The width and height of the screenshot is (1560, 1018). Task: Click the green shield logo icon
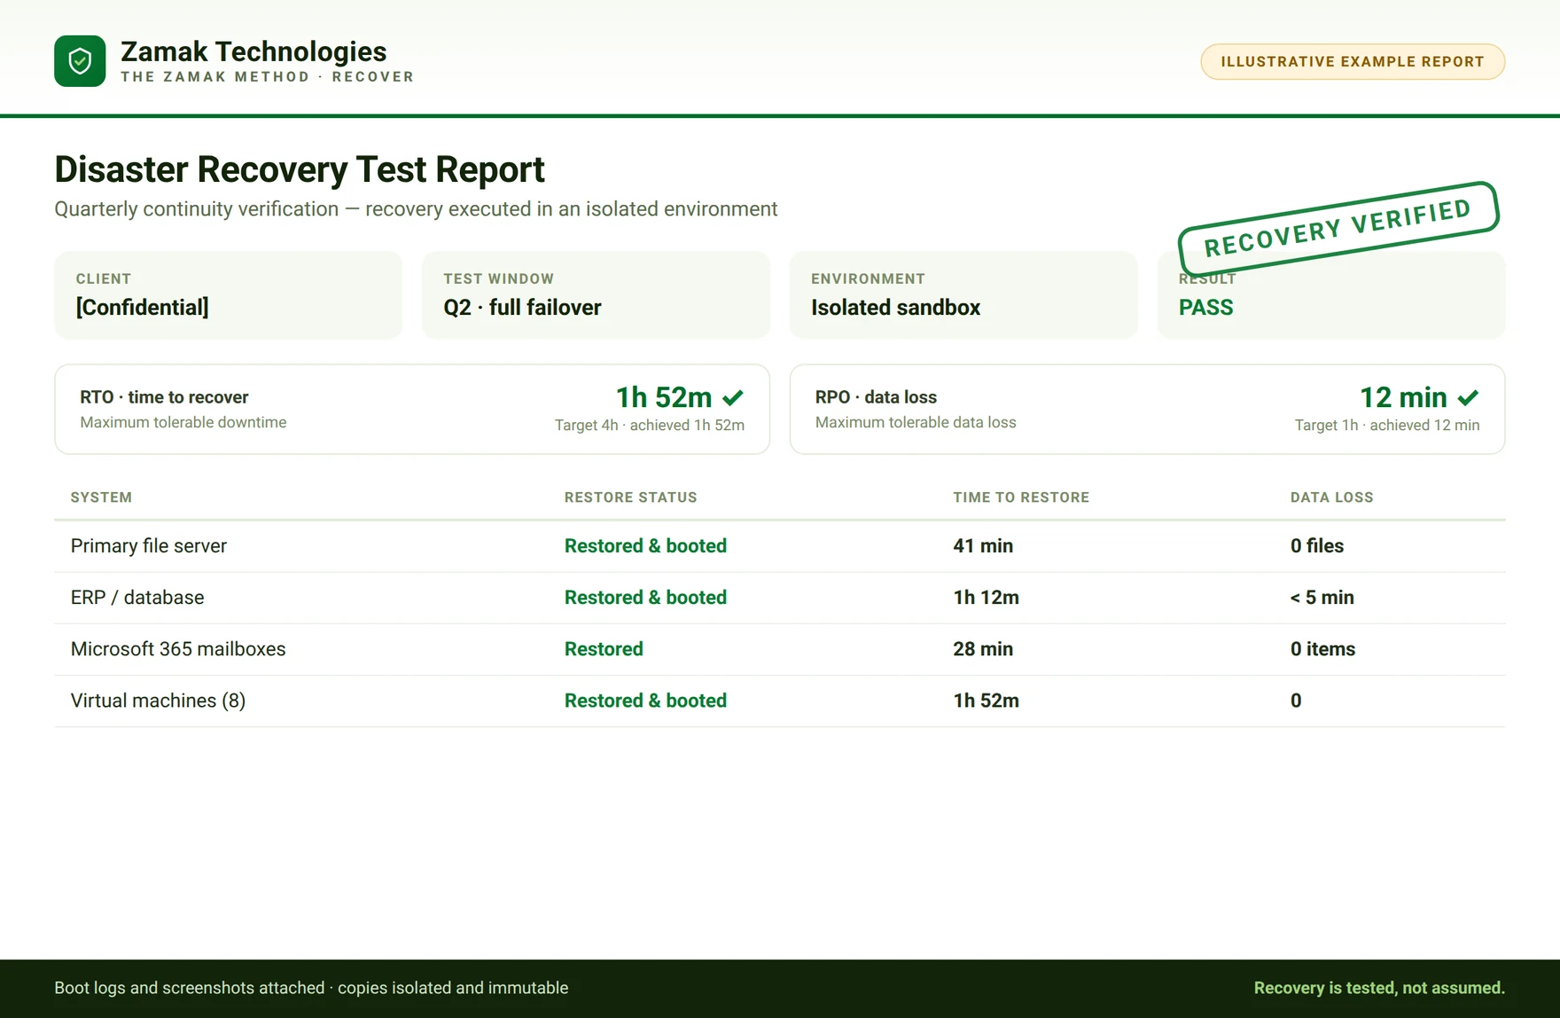tap(80, 61)
